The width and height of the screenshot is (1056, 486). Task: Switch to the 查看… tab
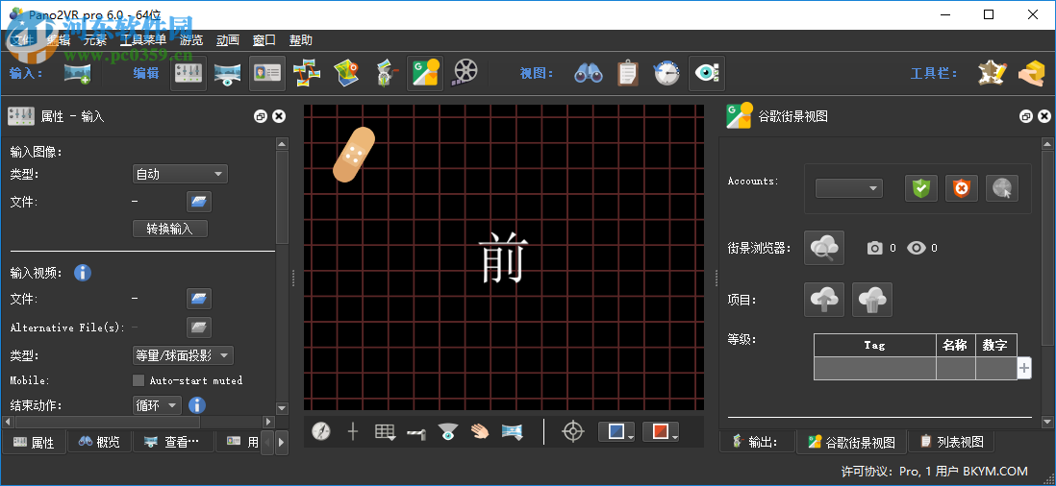172,442
